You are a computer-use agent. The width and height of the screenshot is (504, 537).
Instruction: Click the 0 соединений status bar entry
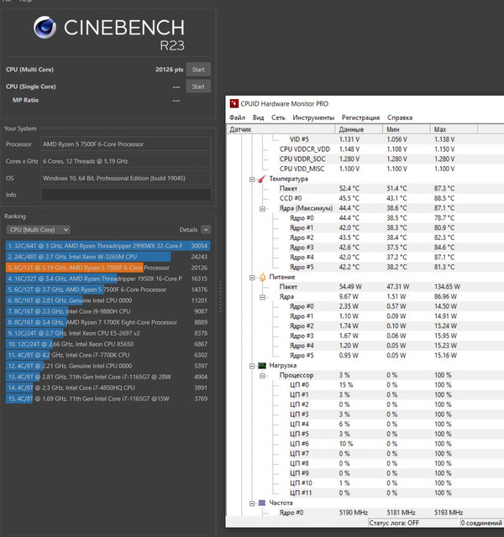pyautogui.click(x=481, y=523)
